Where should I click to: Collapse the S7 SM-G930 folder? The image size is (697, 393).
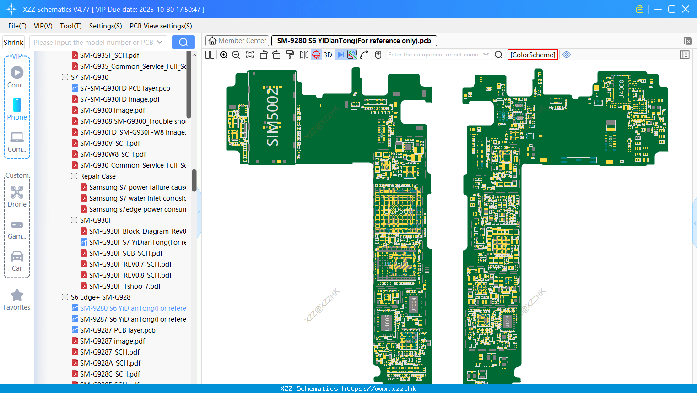pos(65,77)
